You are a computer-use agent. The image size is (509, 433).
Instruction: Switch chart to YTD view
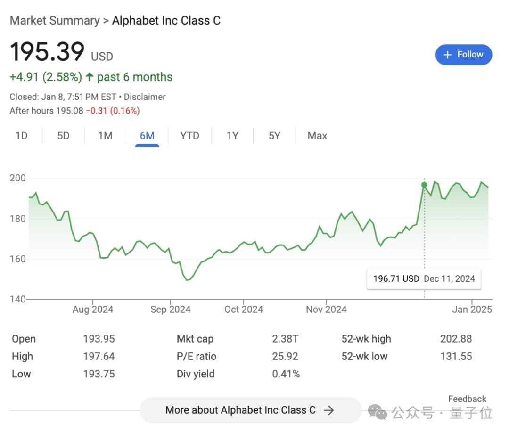point(189,136)
